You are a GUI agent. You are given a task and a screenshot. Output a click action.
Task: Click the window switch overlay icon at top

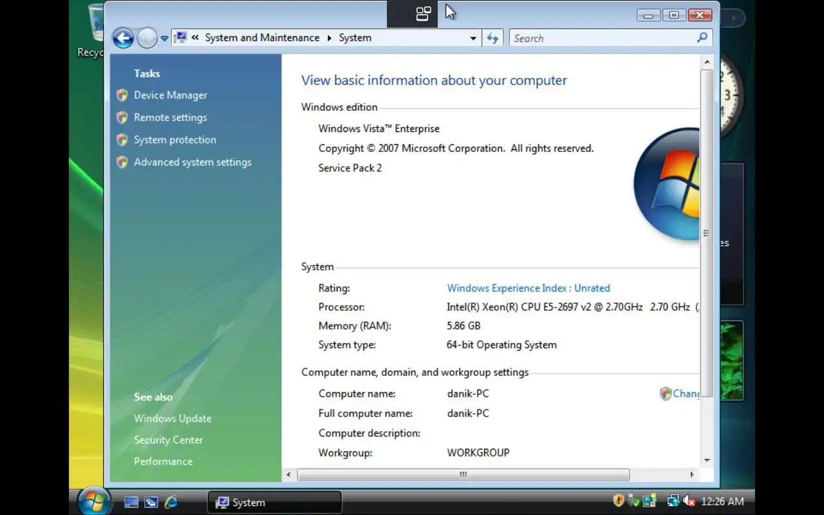(424, 14)
